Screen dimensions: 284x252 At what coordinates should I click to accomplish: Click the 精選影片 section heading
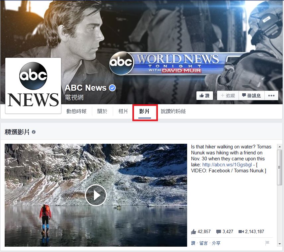[17, 132]
